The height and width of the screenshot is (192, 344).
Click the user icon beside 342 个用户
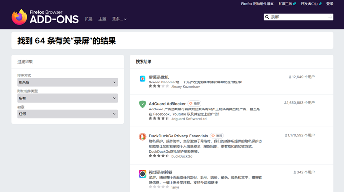(x=295, y=172)
